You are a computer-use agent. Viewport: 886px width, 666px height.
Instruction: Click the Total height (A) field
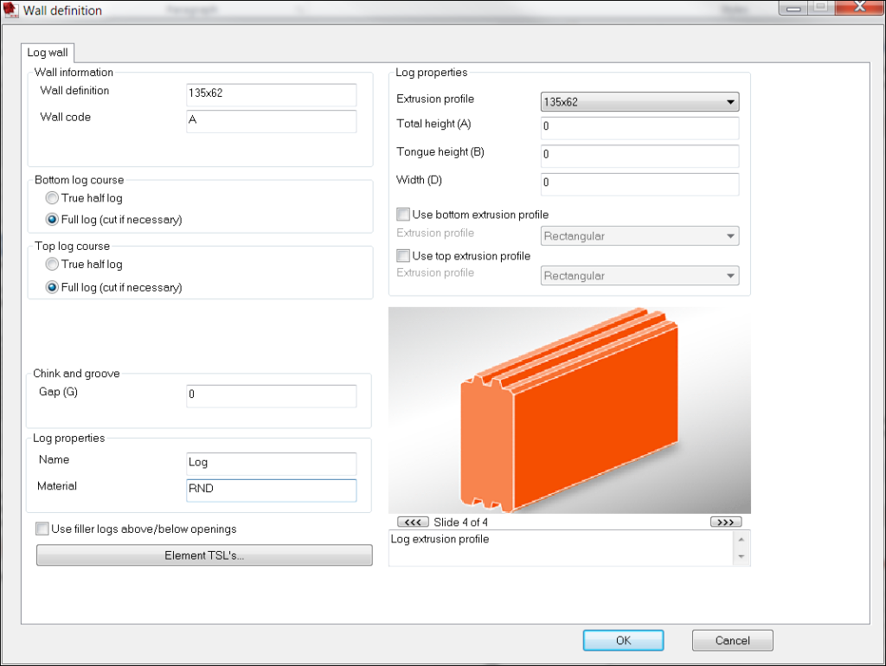(x=639, y=128)
